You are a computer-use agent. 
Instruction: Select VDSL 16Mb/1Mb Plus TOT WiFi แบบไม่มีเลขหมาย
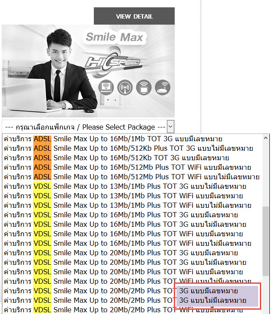132,244
